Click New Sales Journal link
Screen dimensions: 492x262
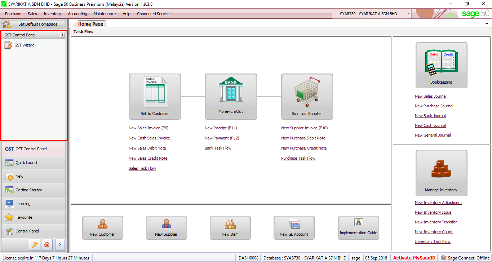coord(431,96)
